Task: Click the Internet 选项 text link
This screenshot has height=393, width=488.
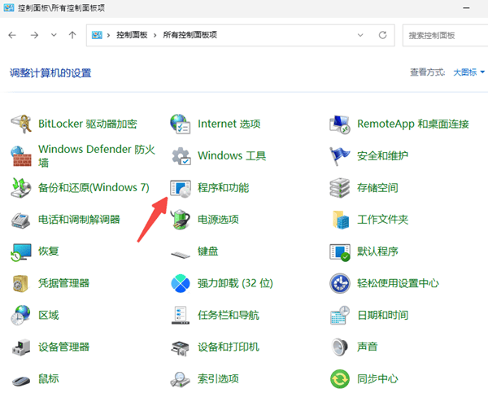Action: 229,124
